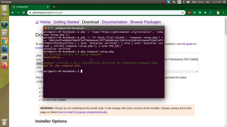Switch to Terminal via the dock icon

(4, 58)
